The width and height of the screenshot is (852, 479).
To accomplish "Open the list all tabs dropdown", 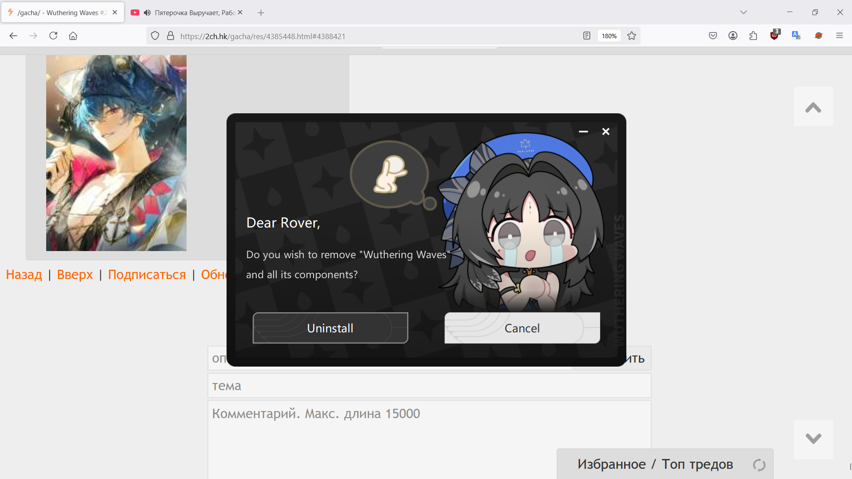I will 744,12.
